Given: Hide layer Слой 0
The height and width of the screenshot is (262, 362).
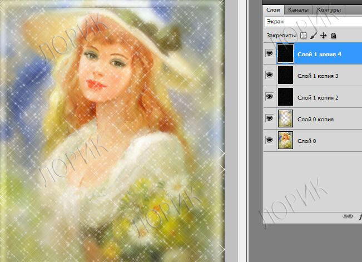Looking at the screenshot, I should (x=269, y=140).
